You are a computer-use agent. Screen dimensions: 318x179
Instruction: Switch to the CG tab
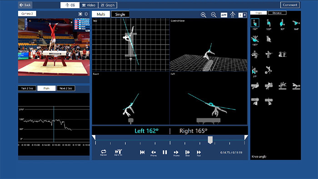70,5
